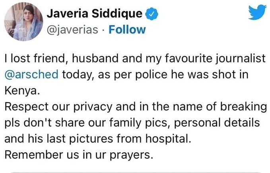Click the word husband in the tweet
270x173 pixels.
tap(95, 58)
